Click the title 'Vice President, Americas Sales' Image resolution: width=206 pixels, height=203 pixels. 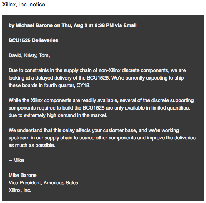coord(43,183)
